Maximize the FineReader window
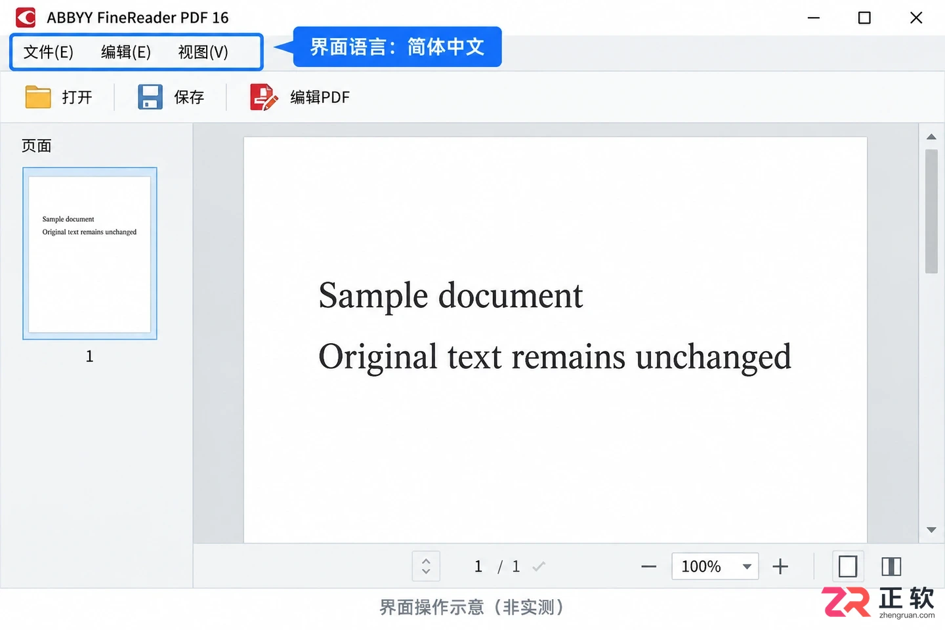This screenshot has height=630, width=945. click(x=864, y=18)
